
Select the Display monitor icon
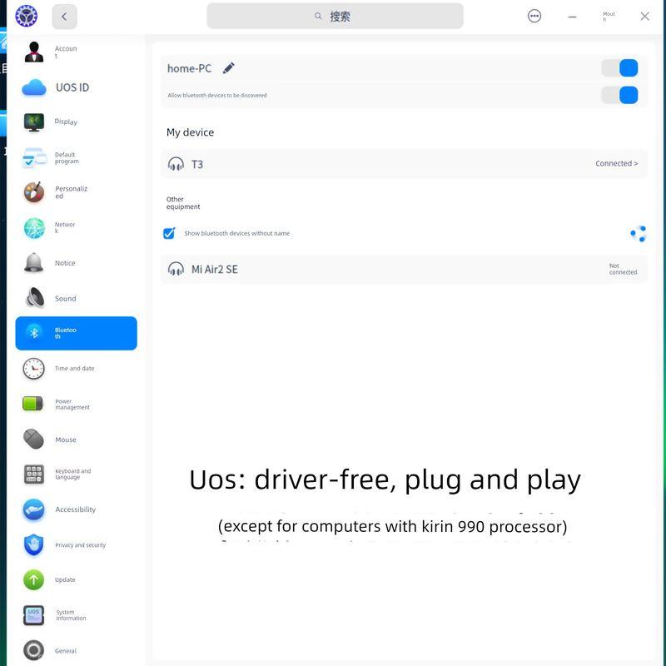coord(34,122)
